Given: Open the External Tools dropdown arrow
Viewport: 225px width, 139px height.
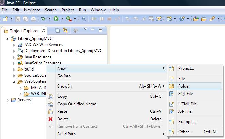Looking at the screenshot, I should (x=75, y=19).
